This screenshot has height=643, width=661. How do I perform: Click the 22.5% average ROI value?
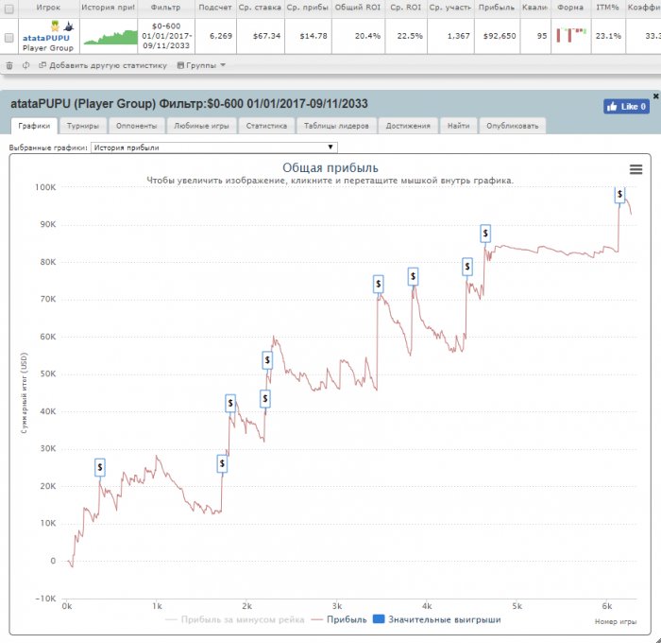pyautogui.click(x=410, y=36)
